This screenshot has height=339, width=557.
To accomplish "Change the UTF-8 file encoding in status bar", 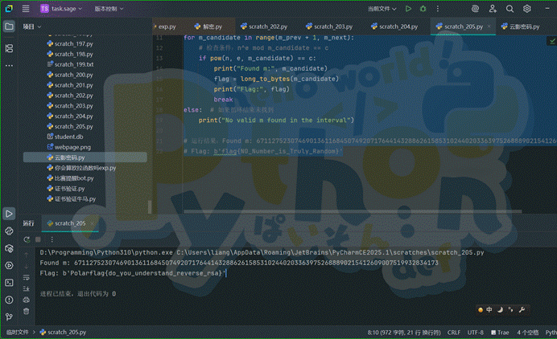I will click(475, 333).
